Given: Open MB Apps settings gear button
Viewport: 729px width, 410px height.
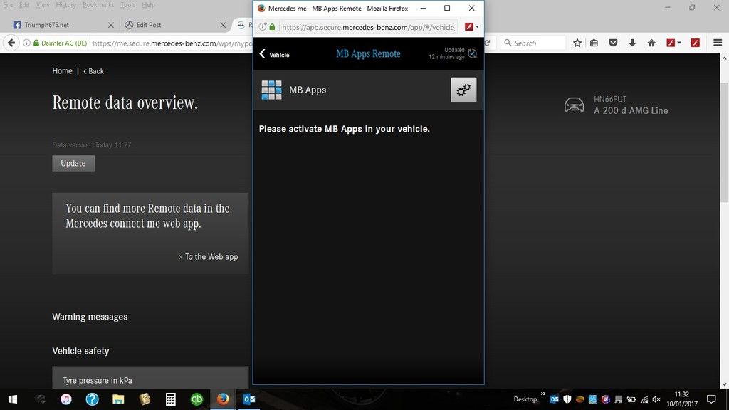Looking at the screenshot, I should pyautogui.click(x=463, y=90).
